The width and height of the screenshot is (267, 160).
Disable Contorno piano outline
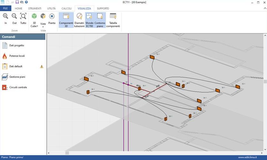[x=100, y=19]
